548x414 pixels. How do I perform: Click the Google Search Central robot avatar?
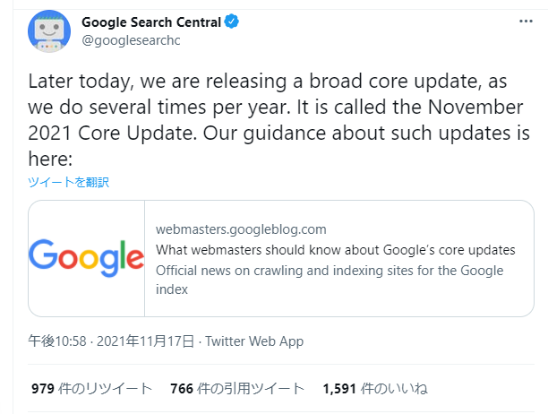[x=49, y=31]
